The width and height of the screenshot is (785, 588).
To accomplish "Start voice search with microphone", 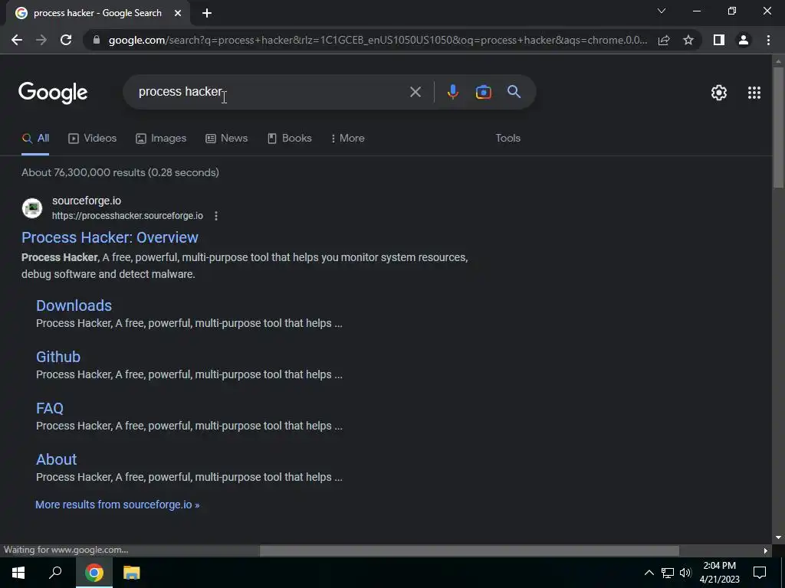I will (452, 92).
